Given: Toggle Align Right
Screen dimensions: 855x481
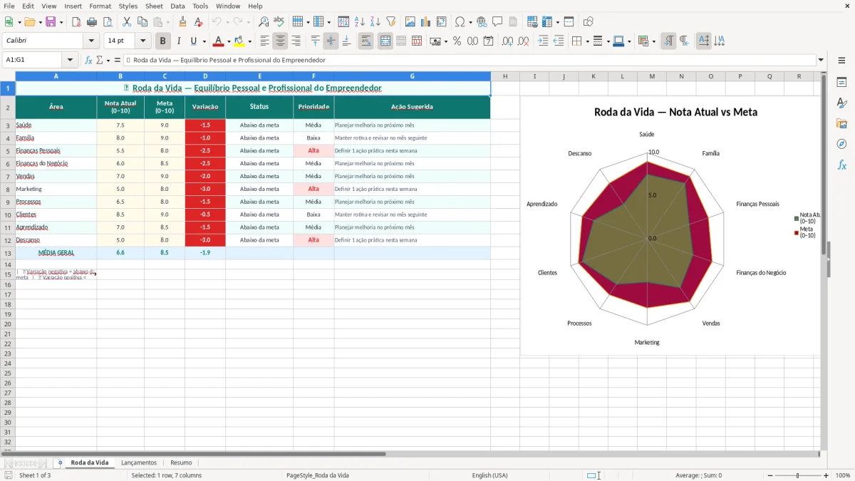Looking at the screenshot, I should coord(296,41).
